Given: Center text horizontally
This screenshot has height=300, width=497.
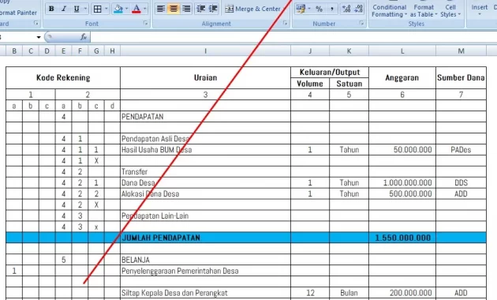Looking at the screenshot, I should pyautogui.click(x=174, y=9).
